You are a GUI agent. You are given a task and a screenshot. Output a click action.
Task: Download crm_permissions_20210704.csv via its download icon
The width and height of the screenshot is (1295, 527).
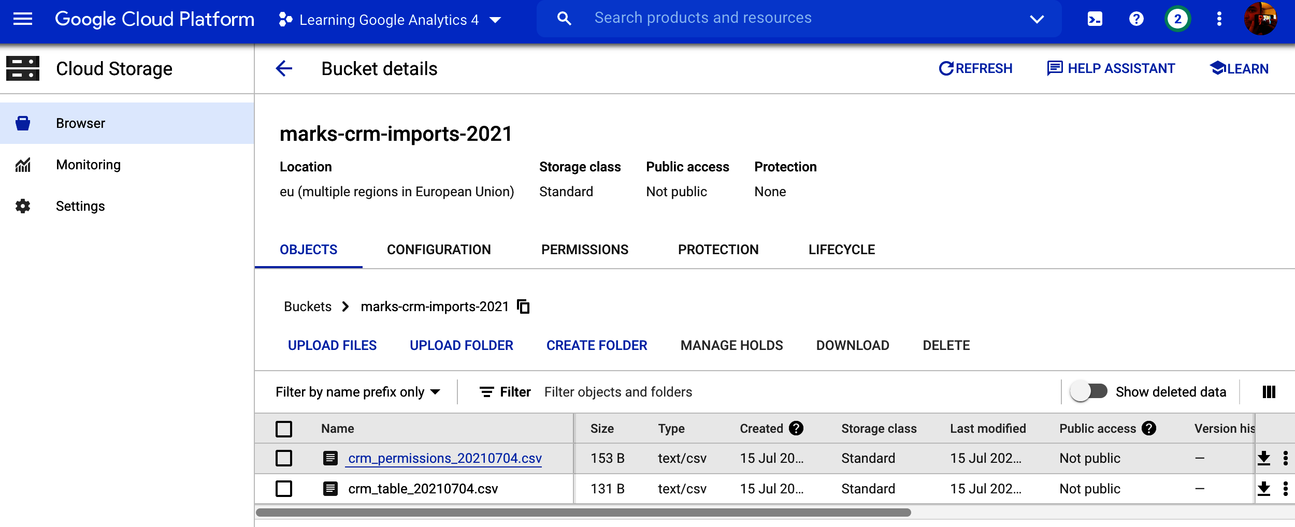click(1264, 458)
